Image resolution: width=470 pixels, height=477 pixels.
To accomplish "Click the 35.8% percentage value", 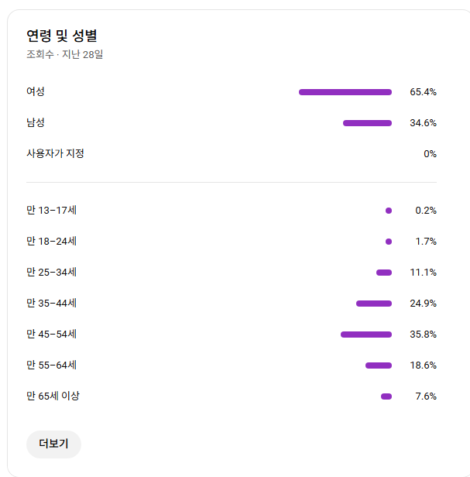I will (423, 335).
